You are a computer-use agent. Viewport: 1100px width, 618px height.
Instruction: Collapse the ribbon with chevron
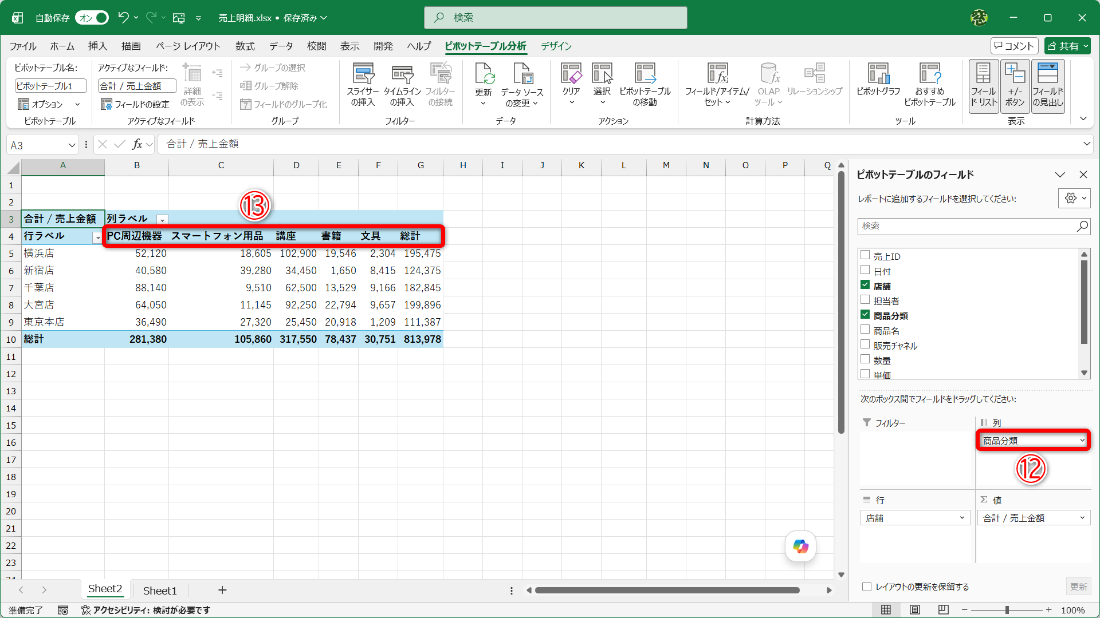(x=1083, y=119)
